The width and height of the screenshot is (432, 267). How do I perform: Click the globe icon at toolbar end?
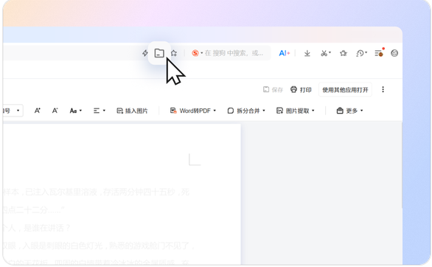point(394,53)
